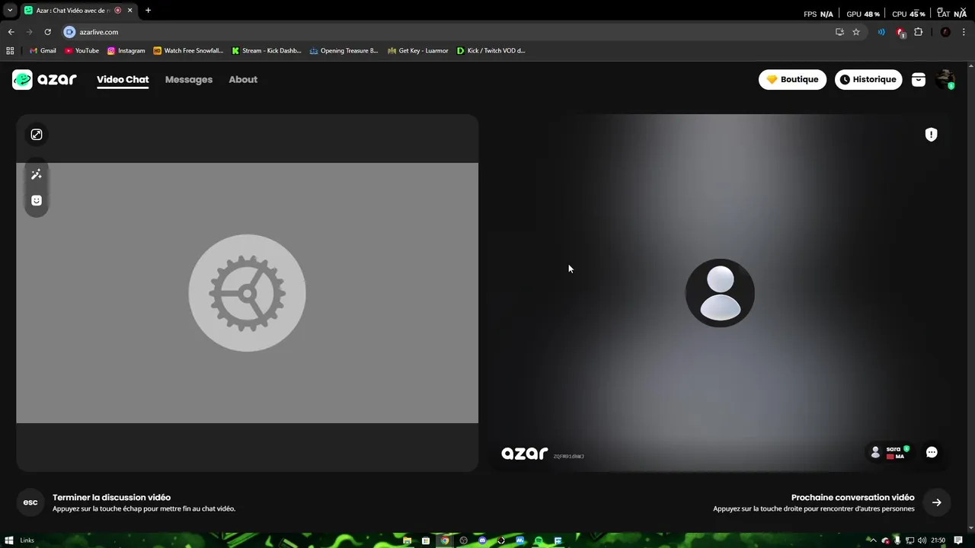The width and height of the screenshot is (975, 548).
Task: Open the magic wand effects tool
Action: point(37,174)
